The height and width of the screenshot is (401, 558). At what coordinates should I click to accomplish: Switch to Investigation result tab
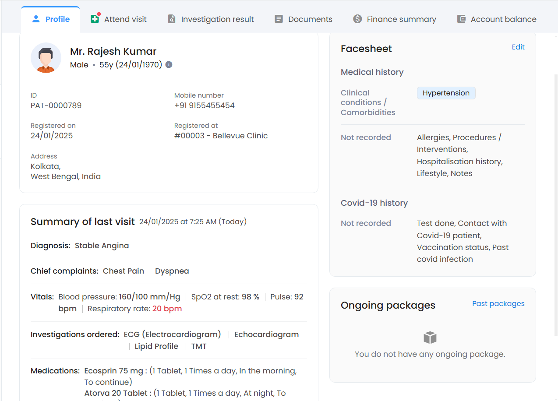[217, 19]
